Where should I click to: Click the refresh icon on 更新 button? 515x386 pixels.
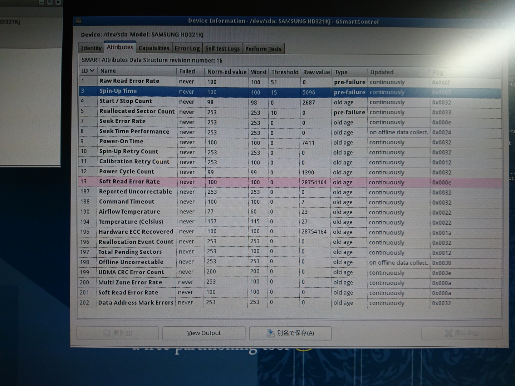pyautogui.click(x=107, y=333)
